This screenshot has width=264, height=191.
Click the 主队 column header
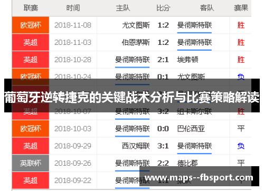click(x=123, y=8)
